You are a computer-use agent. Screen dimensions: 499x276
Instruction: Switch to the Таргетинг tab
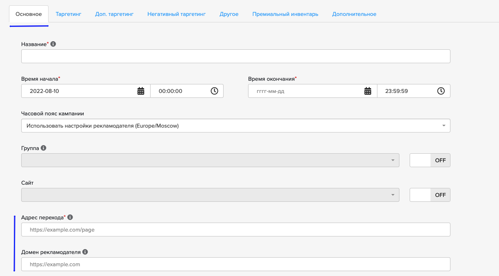69,14
